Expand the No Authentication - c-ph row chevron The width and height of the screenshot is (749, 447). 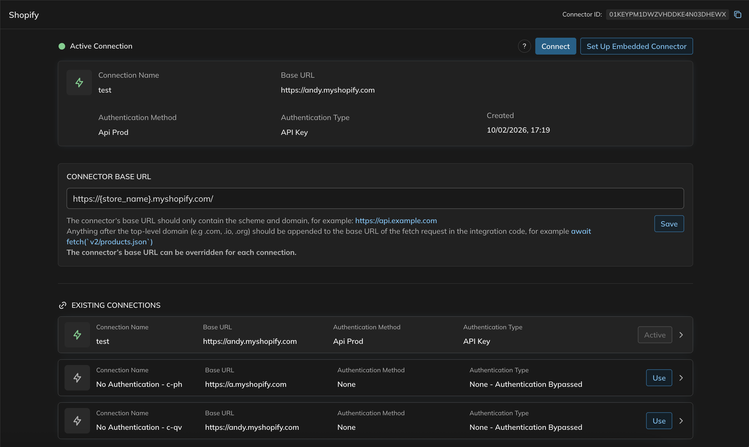[681, 378]
